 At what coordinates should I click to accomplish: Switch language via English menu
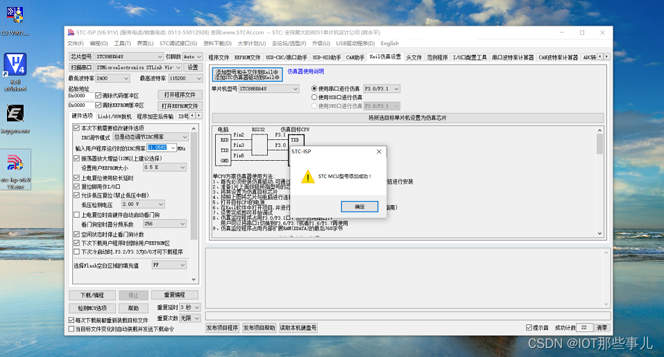[x=390, y=43]
